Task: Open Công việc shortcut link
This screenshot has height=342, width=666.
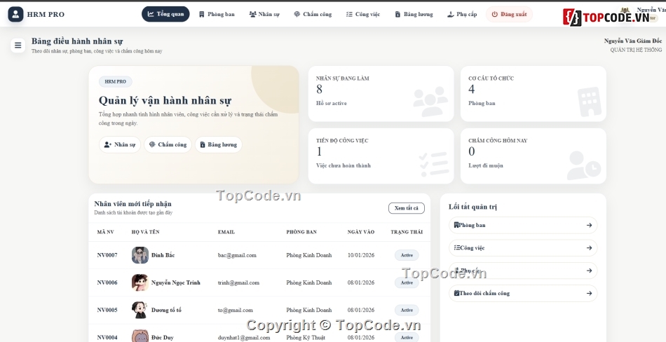Action: (x=523, y=247)
